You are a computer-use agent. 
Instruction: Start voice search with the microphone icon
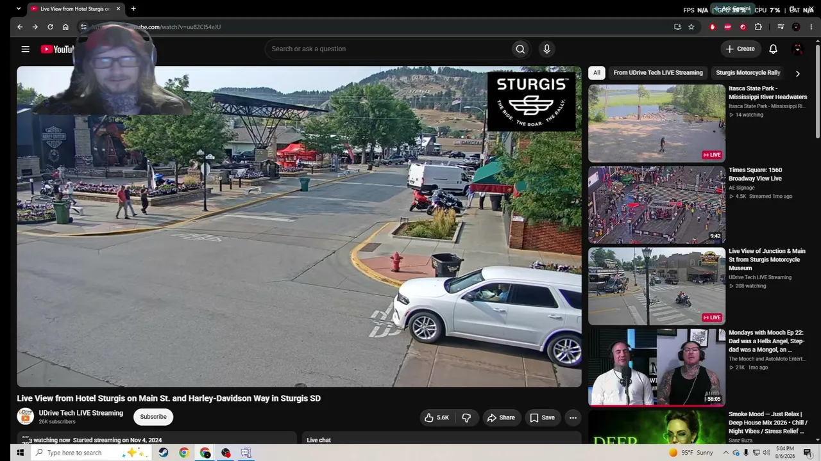546,49
